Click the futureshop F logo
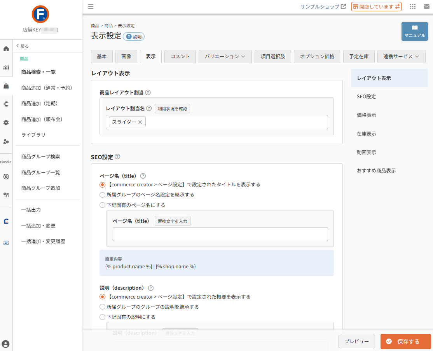The width and height of the screenshot is (433, 351). point(40,14)
